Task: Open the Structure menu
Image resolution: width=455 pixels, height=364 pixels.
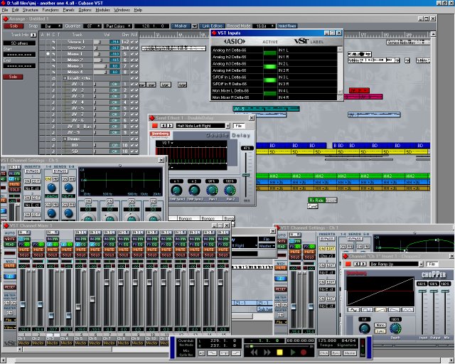Action: [x=30, y=10]
